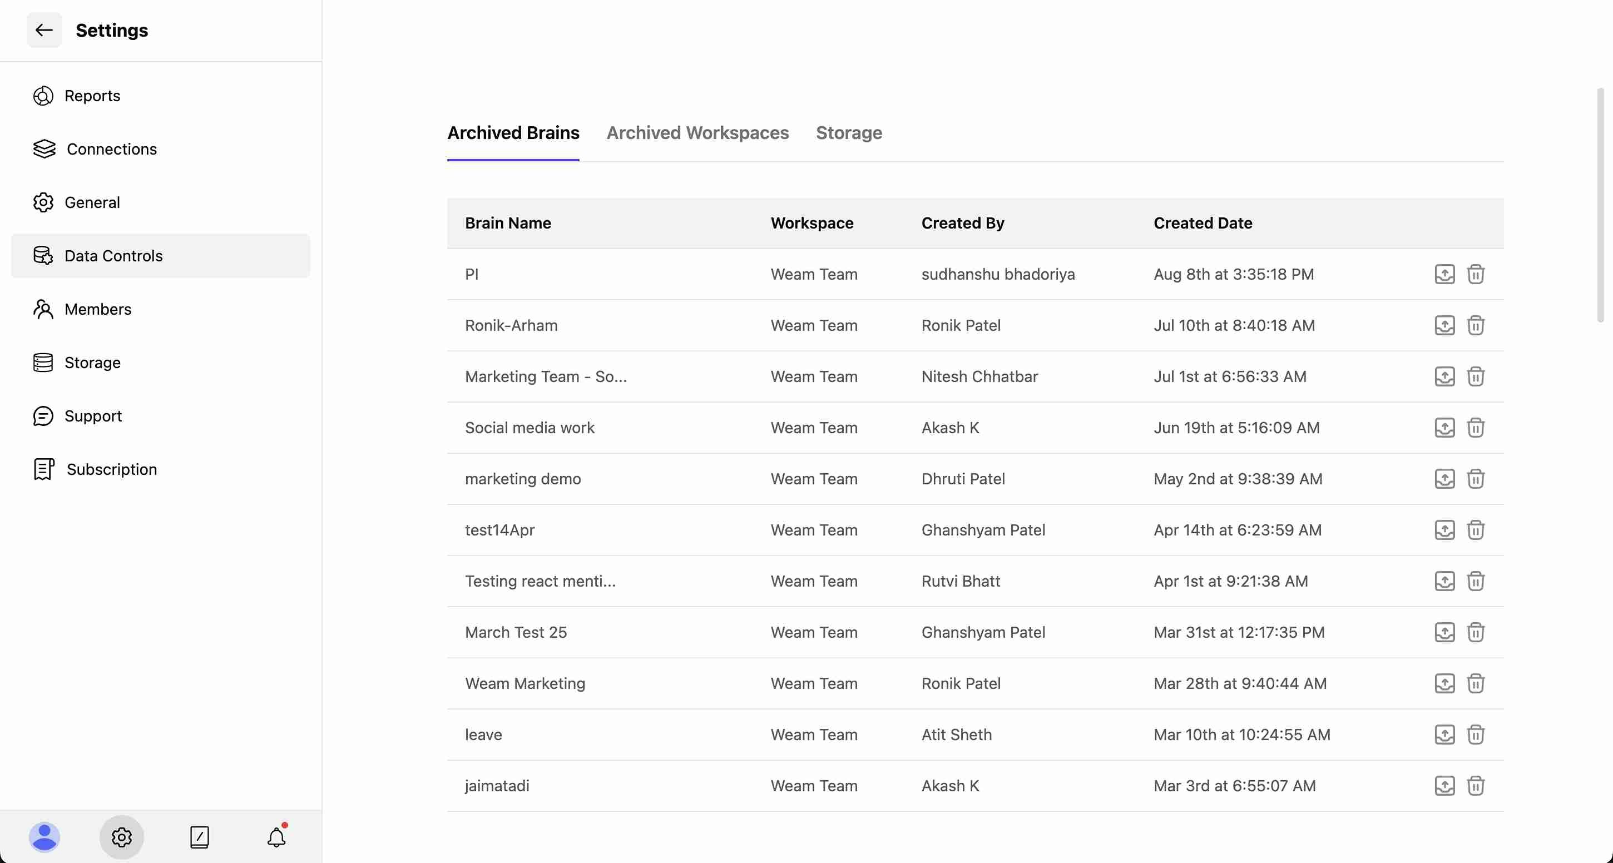Screen dimensions: 1613x863
Task: Delete the jaimatadi brain
Action: 1476,786
